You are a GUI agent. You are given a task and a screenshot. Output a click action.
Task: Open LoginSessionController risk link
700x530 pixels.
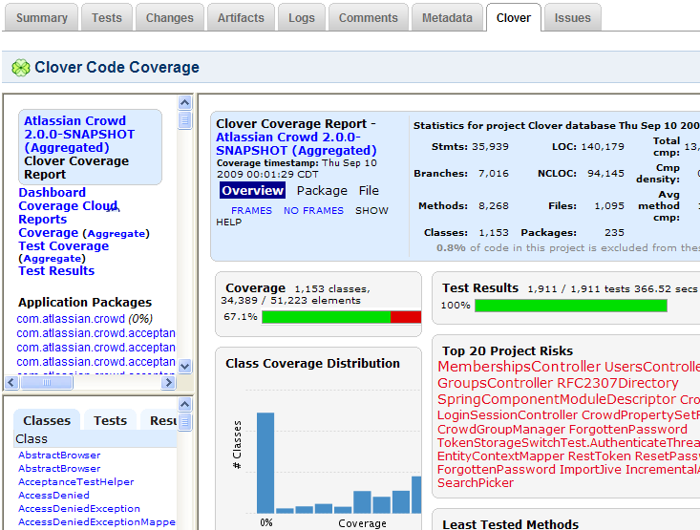508,415
